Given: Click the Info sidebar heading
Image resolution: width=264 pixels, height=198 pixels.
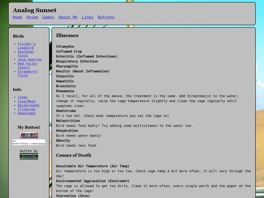Looking at the screenshot, I should [x=17, y=89].
